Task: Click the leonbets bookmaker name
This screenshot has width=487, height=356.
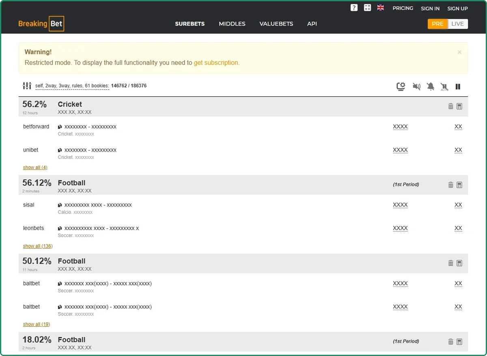Action: coord(34,228)
